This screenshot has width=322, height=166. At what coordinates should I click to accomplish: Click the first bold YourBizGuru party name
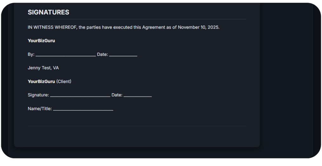(41, 41)
